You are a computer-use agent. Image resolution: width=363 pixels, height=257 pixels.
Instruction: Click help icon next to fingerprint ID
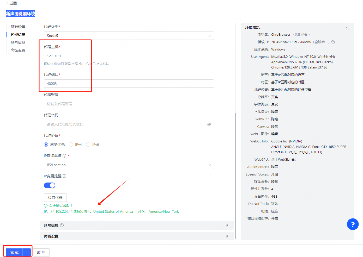point(333,42)
